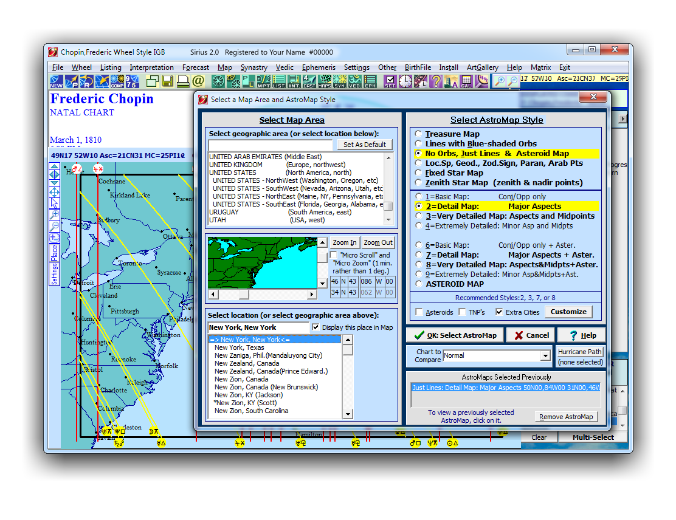Enable the Asteroids checkbox
676x520 pixels.
click(419, 312)
